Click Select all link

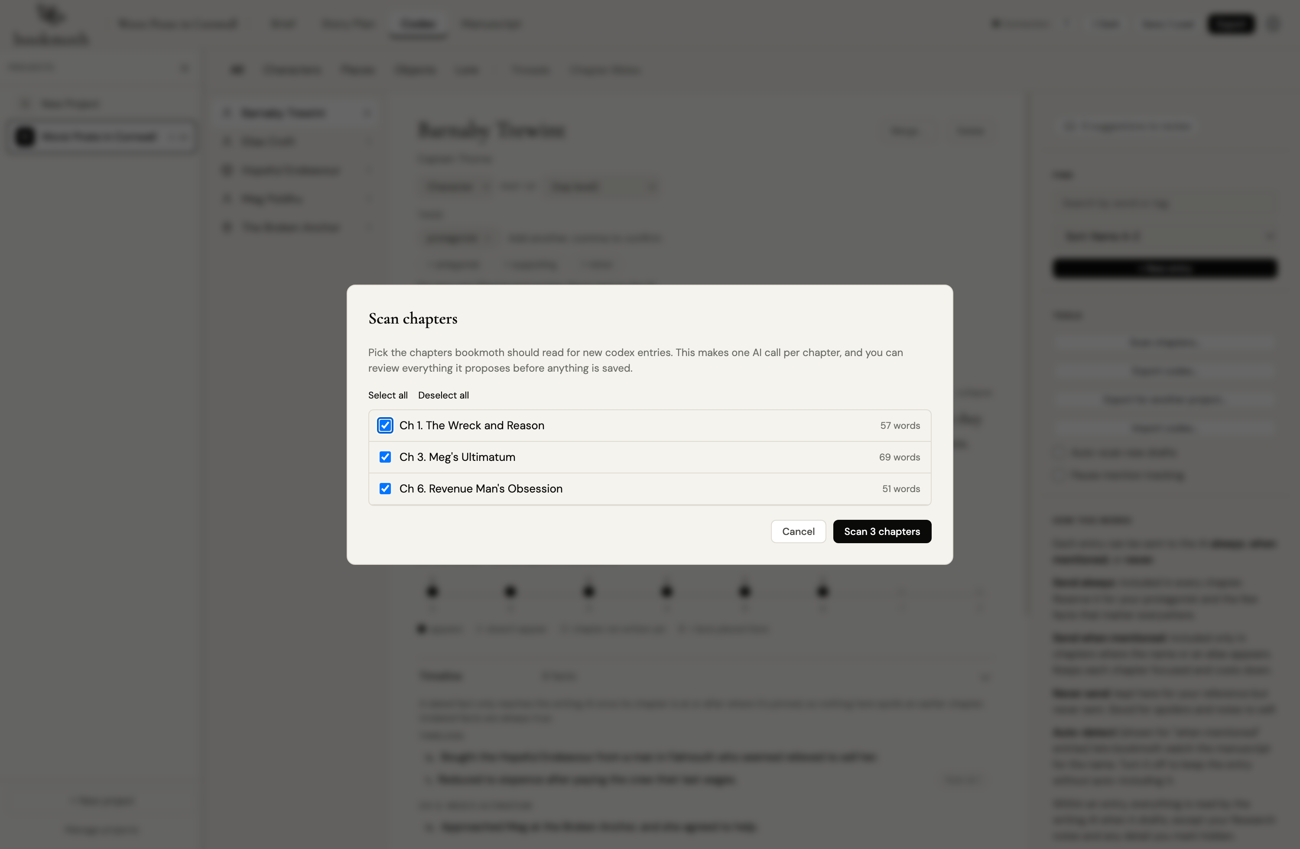pos(388,395)
